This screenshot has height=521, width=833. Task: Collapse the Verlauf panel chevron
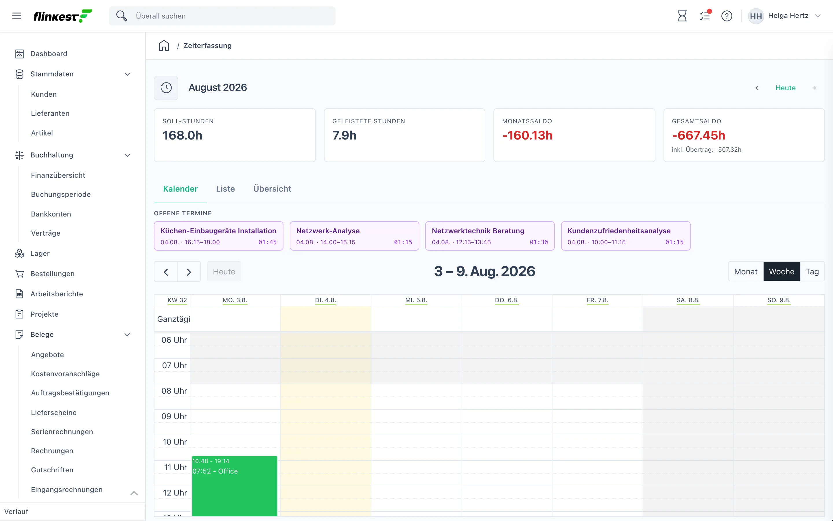click(x=134, y=493)
